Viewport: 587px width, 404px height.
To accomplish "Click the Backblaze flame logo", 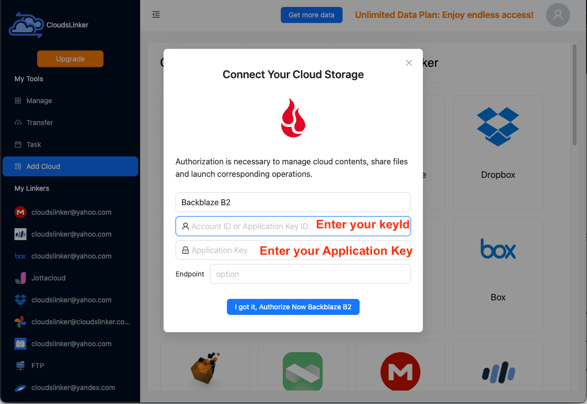I will [x=293, y=118].
